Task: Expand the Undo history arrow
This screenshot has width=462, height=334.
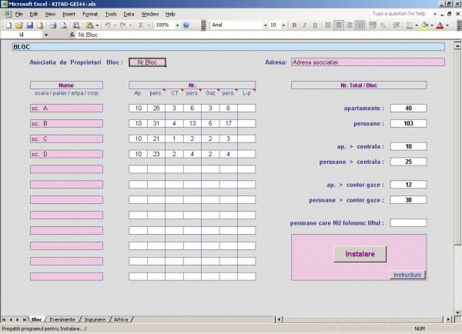Action: coord(115,25)
